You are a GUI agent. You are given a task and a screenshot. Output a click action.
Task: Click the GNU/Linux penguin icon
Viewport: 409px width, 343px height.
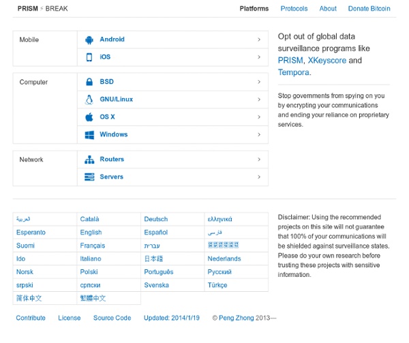(89, 100)
